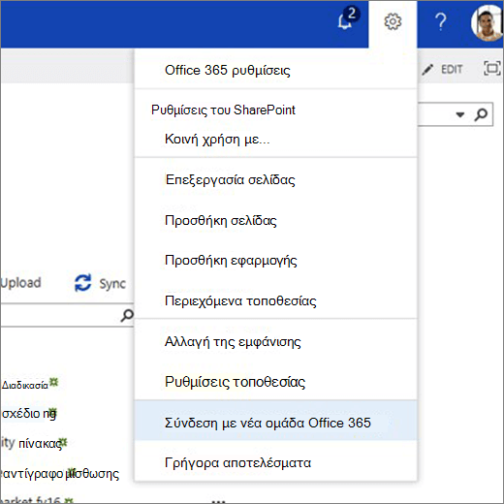504x504 pixels.
Task: Open the σχέδιο document link
Action: tap(29, 414)
